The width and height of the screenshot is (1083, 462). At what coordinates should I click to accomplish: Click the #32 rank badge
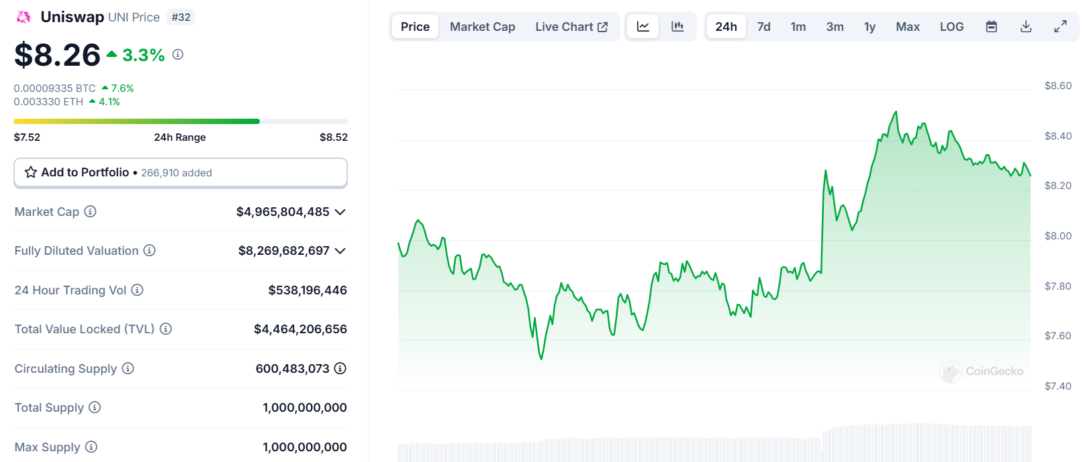181,17
